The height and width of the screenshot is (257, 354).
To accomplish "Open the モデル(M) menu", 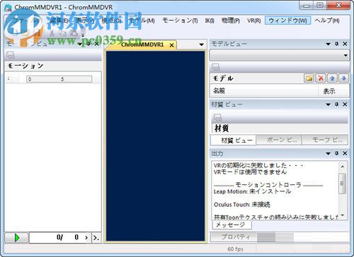I will tap(142, 20).
